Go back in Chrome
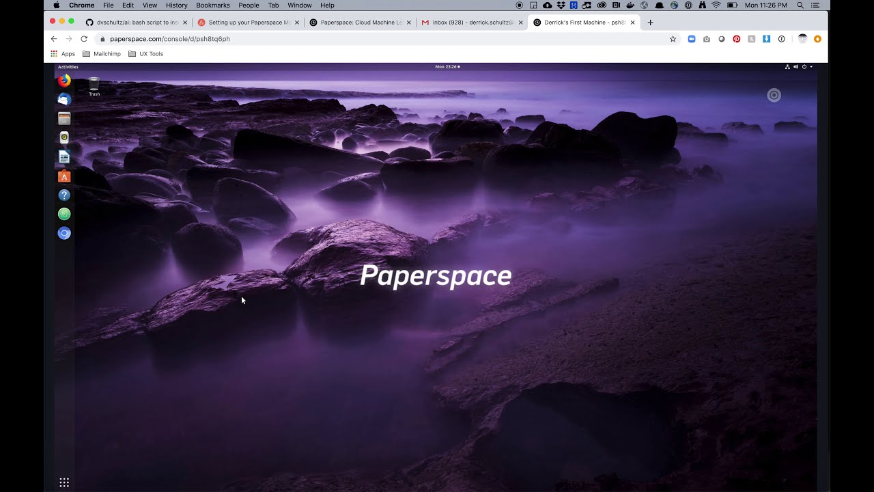The height and width of the screenshot is (492, 874). 54,39
